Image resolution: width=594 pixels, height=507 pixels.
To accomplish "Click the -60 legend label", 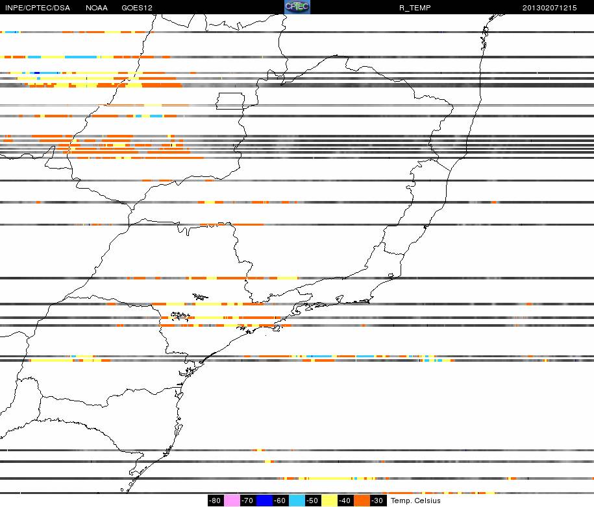I will (280, 501).
